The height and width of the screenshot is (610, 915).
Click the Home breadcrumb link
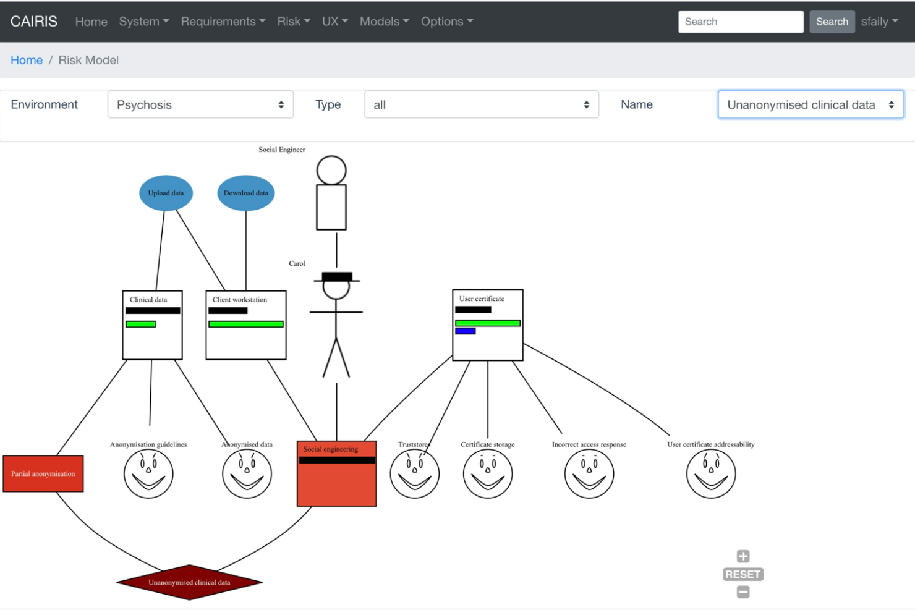26,60
